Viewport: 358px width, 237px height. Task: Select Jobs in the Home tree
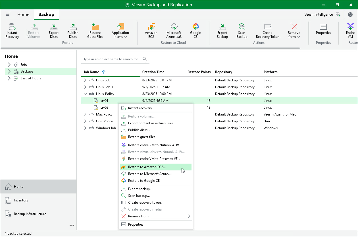[24, 65]
